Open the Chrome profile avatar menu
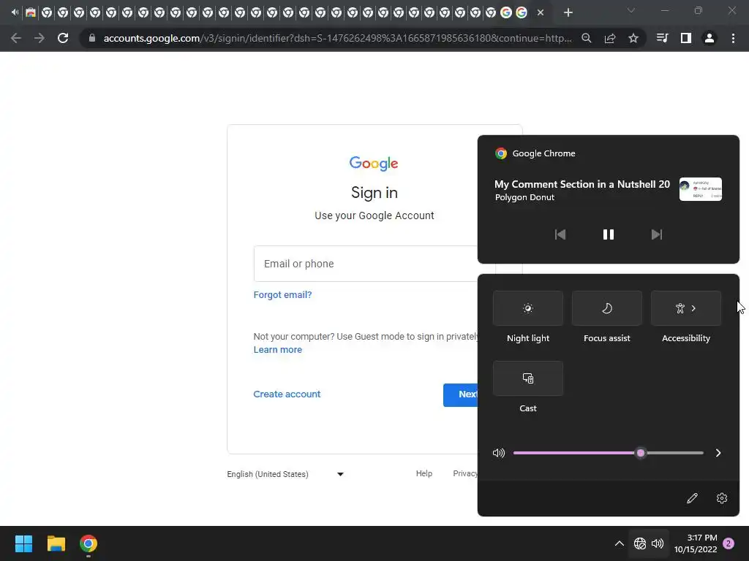Screen dimensions: 749x561 pyautogui.click(x=710, y=38)
